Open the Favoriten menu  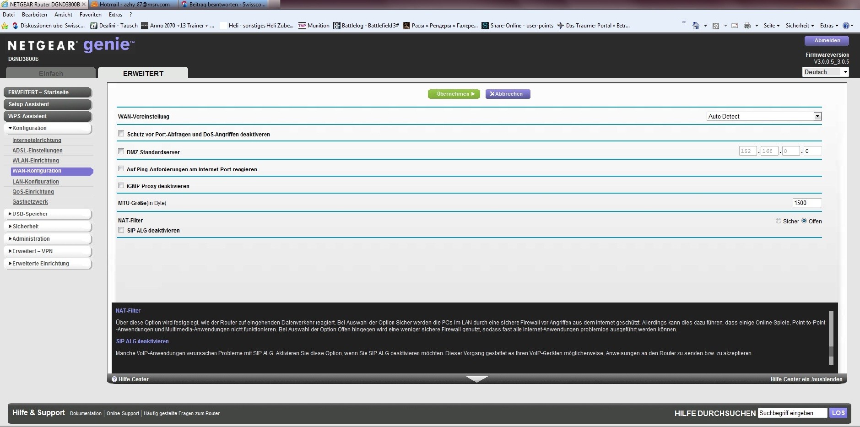point(90,15)
